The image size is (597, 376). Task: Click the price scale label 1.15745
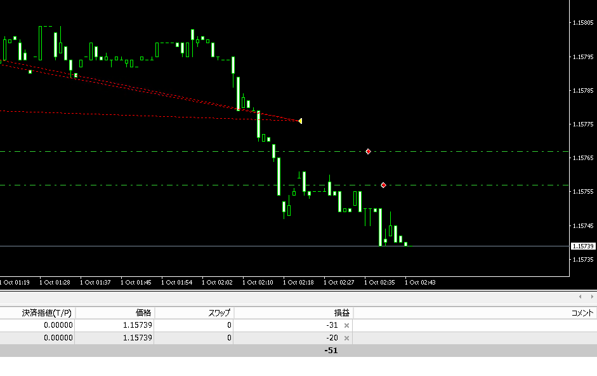[583, 225]
